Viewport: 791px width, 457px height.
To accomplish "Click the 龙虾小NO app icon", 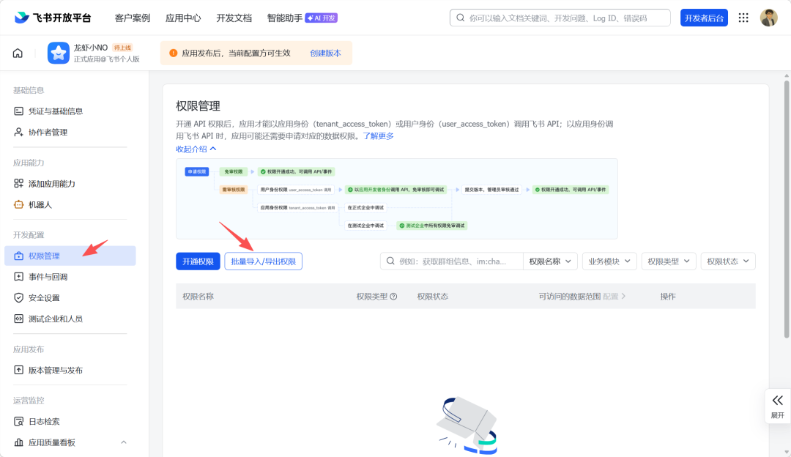I will click(x=58, y=53).
